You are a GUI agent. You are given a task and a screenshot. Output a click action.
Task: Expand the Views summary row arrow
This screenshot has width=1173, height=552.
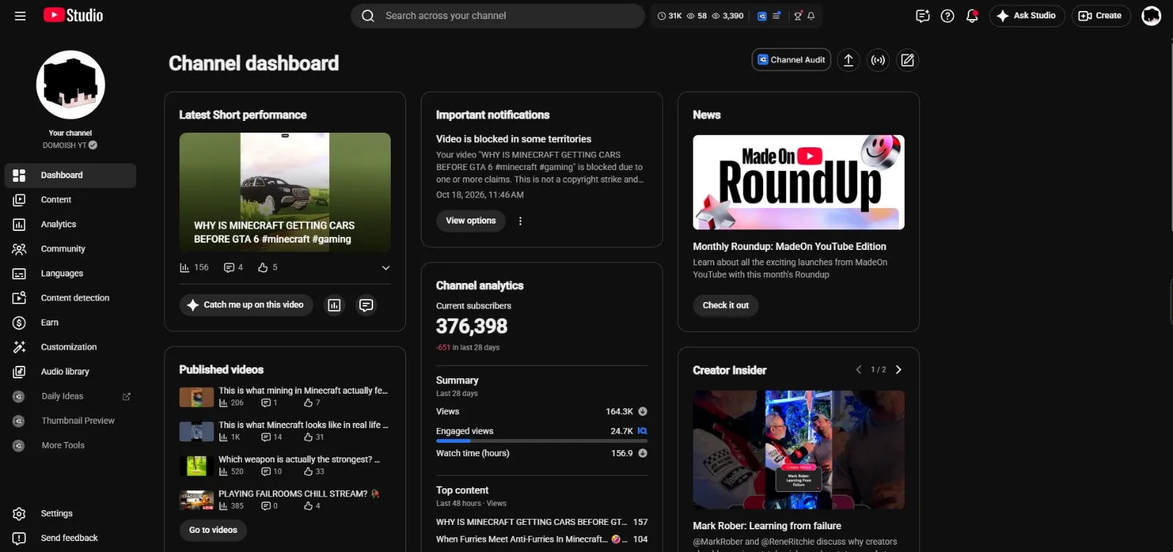tap(642, 411)
